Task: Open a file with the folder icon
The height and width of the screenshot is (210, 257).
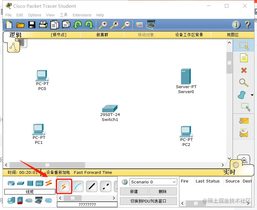Action: pyautogui.click(x=20, y=25)
